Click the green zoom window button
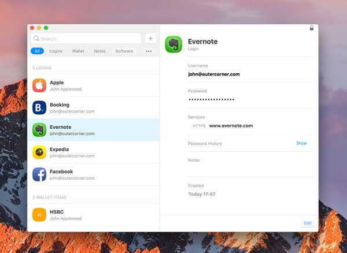Screen dimensions: 347x253 tap(46, 28)
